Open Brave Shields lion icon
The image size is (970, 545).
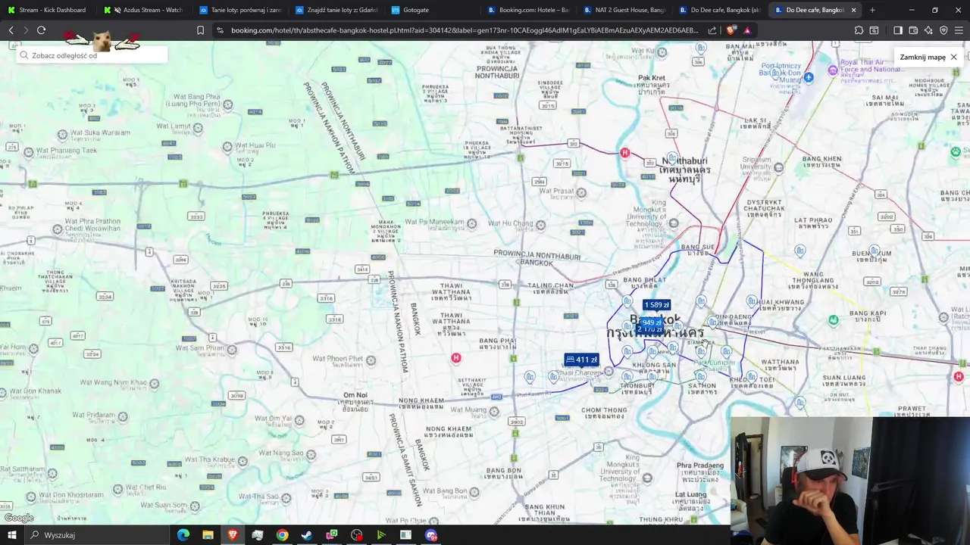click(x=731, y=30)
